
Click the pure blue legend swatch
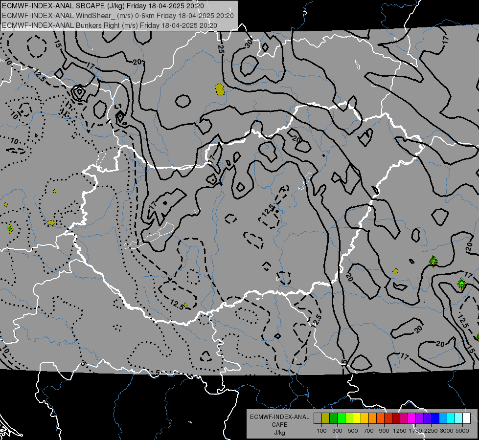(x=435, y=418)
